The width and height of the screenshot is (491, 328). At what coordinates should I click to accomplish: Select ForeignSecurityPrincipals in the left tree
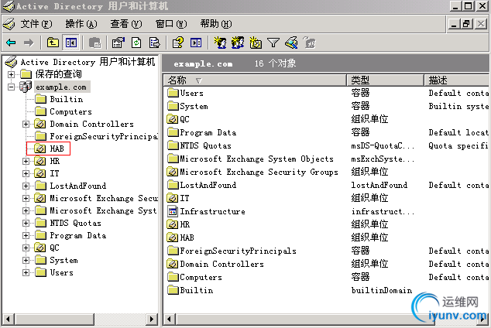tap(104, 136)
